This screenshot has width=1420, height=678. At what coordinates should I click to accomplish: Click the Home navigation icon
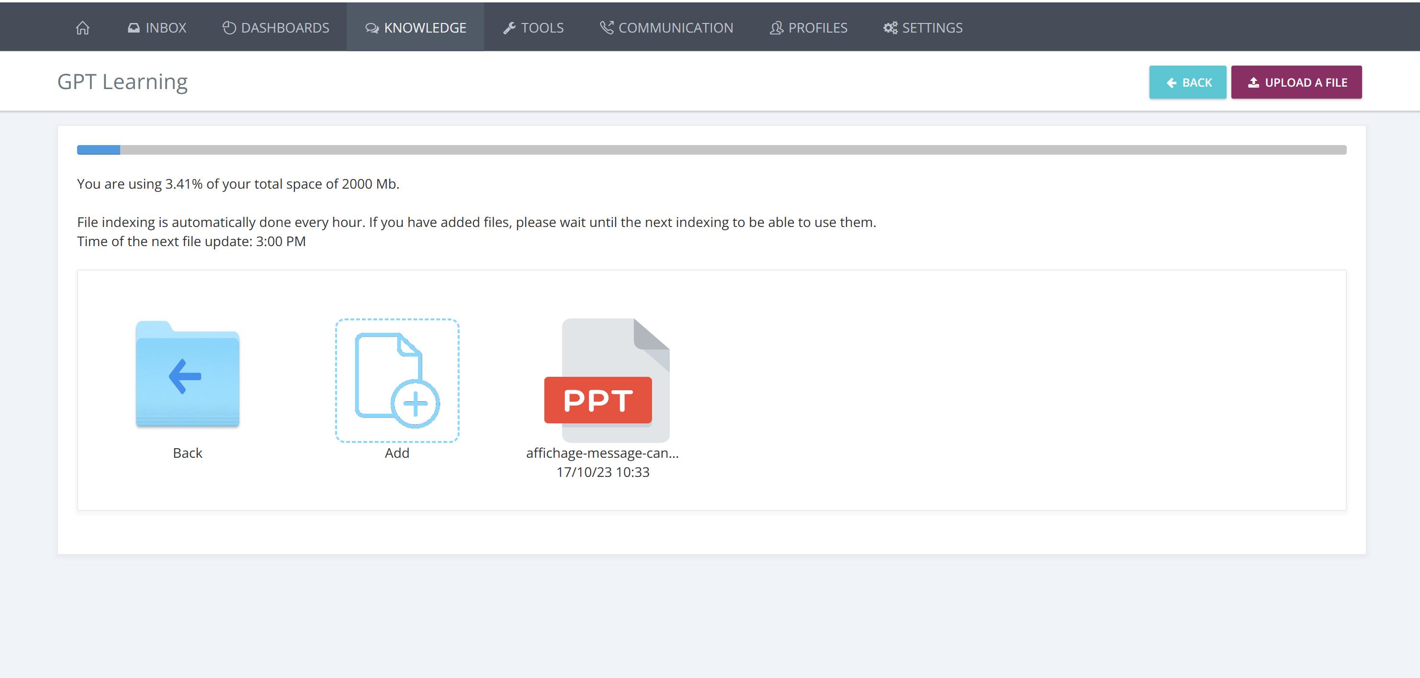pyautogui.click(x=81, y=26)
